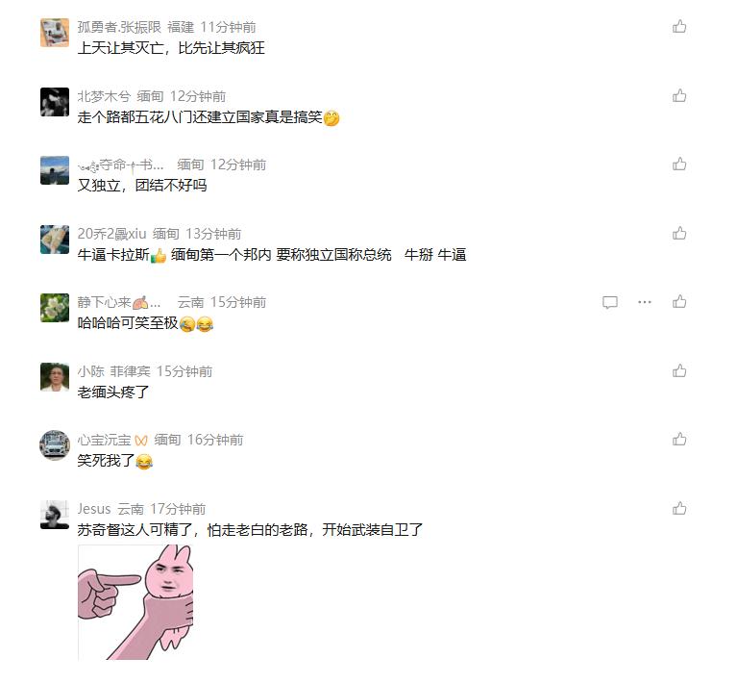Open reply icon on 哈哈哈可笑至极 comment
Image resolution: width=736 pixels, height=684 pixels.
point(610,302)
